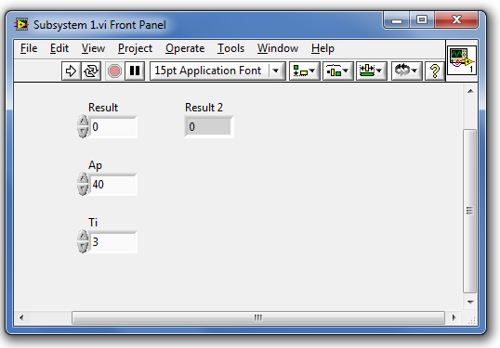Open the Project menu

[x=135, y=48]
